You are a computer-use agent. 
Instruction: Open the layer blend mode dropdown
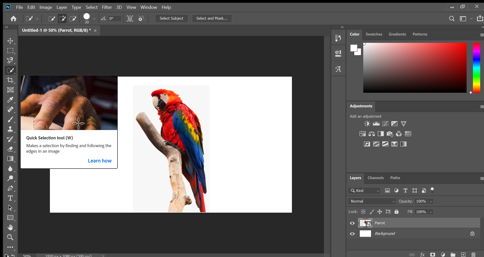[x=372, y=201]
